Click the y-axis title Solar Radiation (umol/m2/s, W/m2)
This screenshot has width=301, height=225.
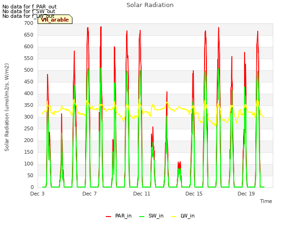[x=7, y=107]
